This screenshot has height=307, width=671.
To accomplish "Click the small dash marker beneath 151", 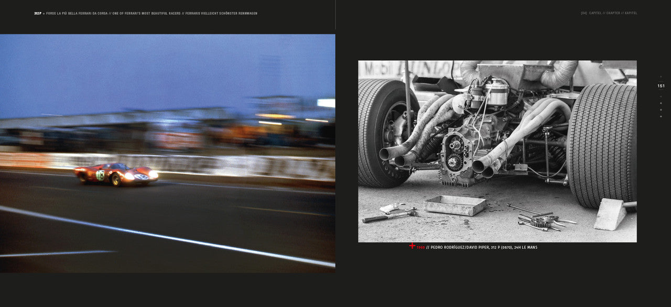I will coord(661,90).
